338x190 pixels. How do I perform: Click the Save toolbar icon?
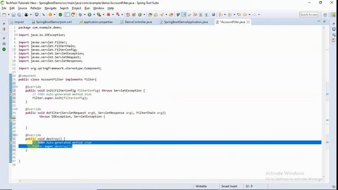pyautogui.click(x=13, y=15)
